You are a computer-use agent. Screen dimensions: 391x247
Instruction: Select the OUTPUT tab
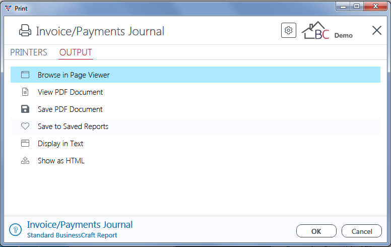[x=76, y=52]
